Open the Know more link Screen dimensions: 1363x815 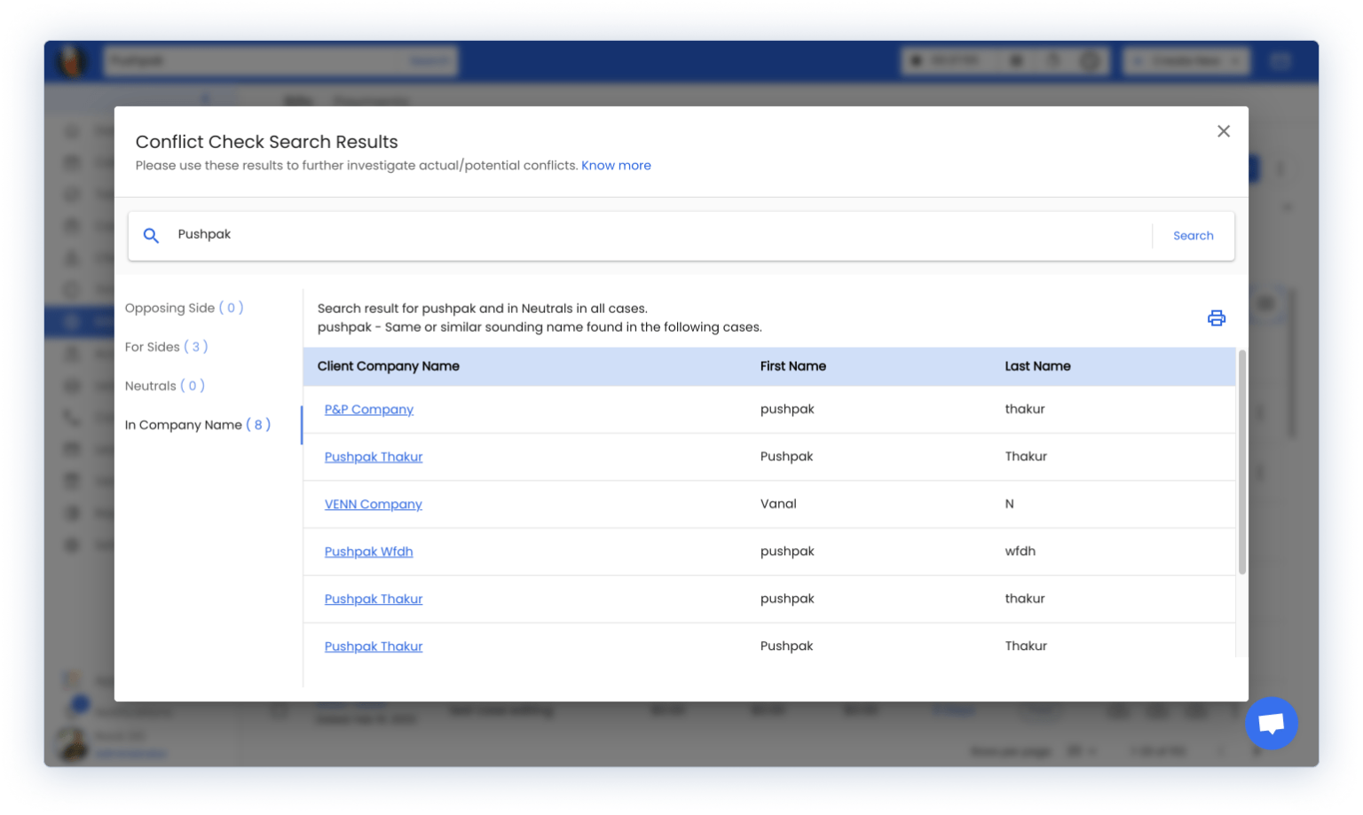[616, 166]
